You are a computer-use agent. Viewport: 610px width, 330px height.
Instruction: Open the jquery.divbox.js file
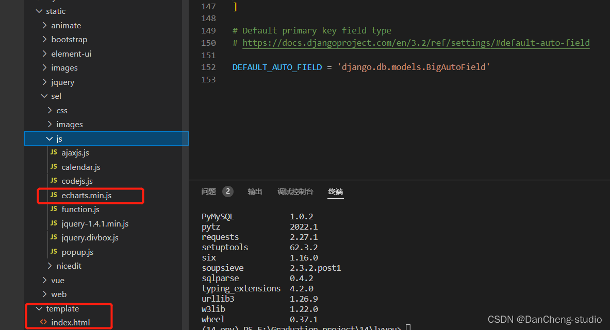90,238
